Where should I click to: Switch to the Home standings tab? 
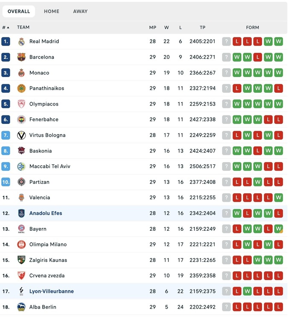point(52,11)
